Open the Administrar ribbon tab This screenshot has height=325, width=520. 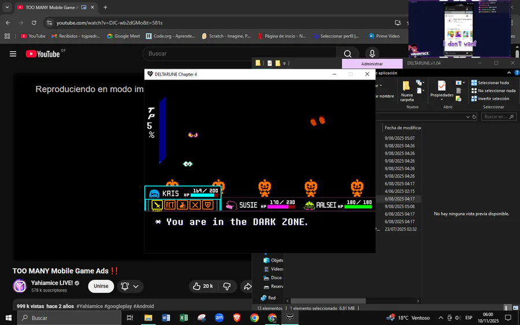click(x=372, y=63)
